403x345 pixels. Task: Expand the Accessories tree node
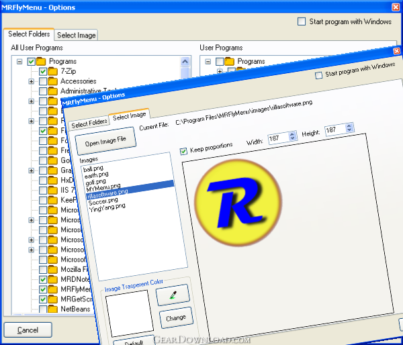click(31, 81)
